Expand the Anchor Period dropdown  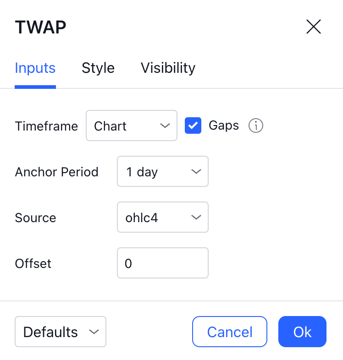click(x=162, y=172)
